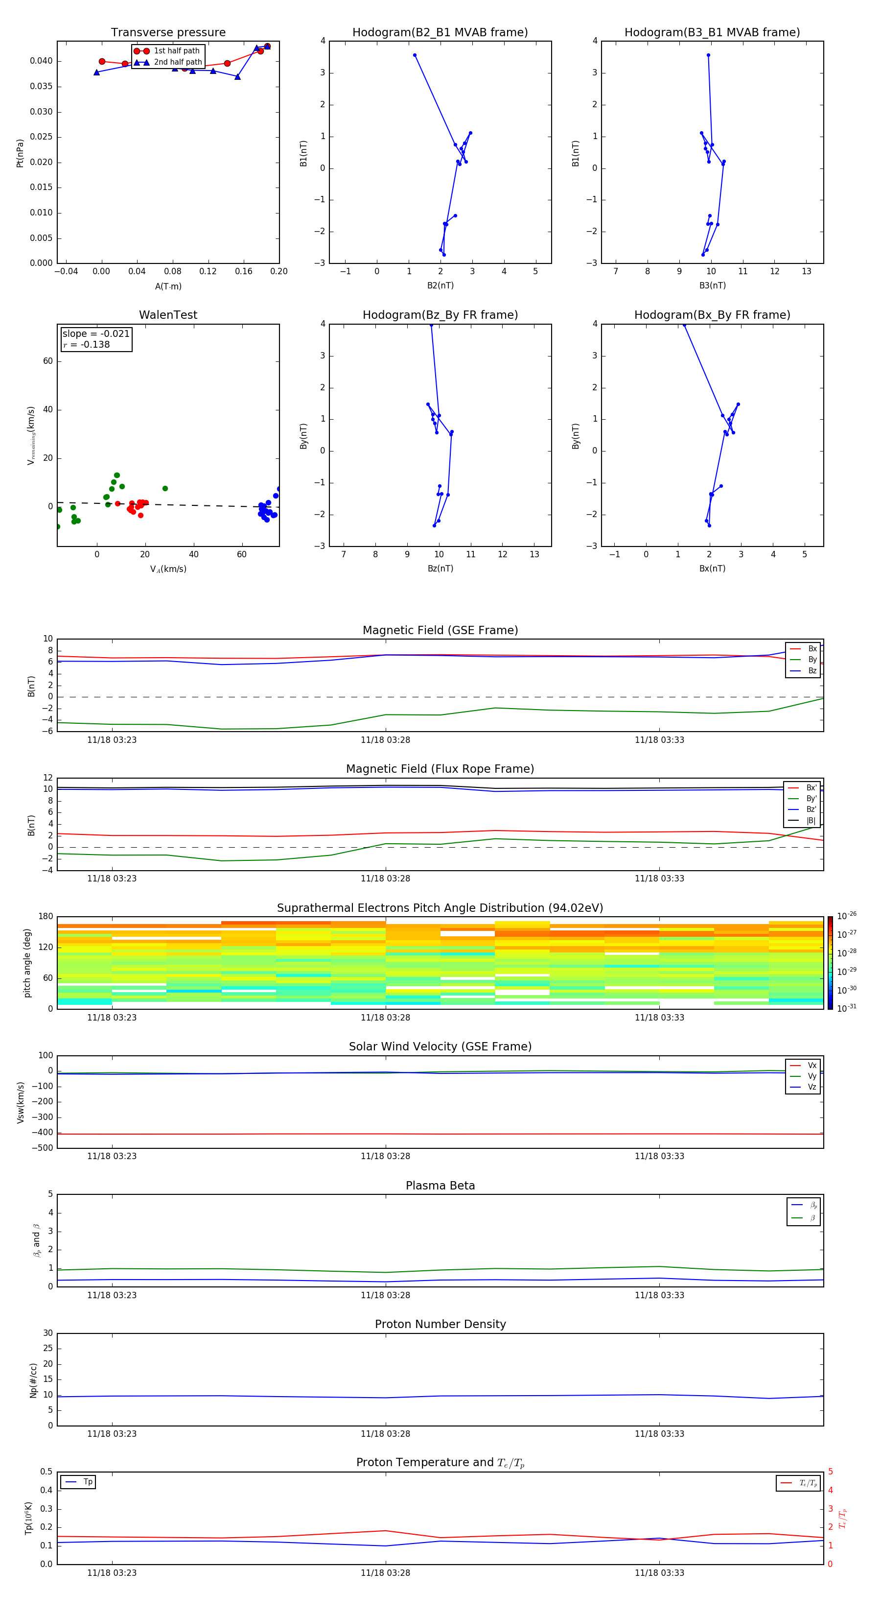Select "Bz'" in Flux Rope Frame legend
The height and width of the screenshot is (1616, 881).
click(x=803, y=809)
